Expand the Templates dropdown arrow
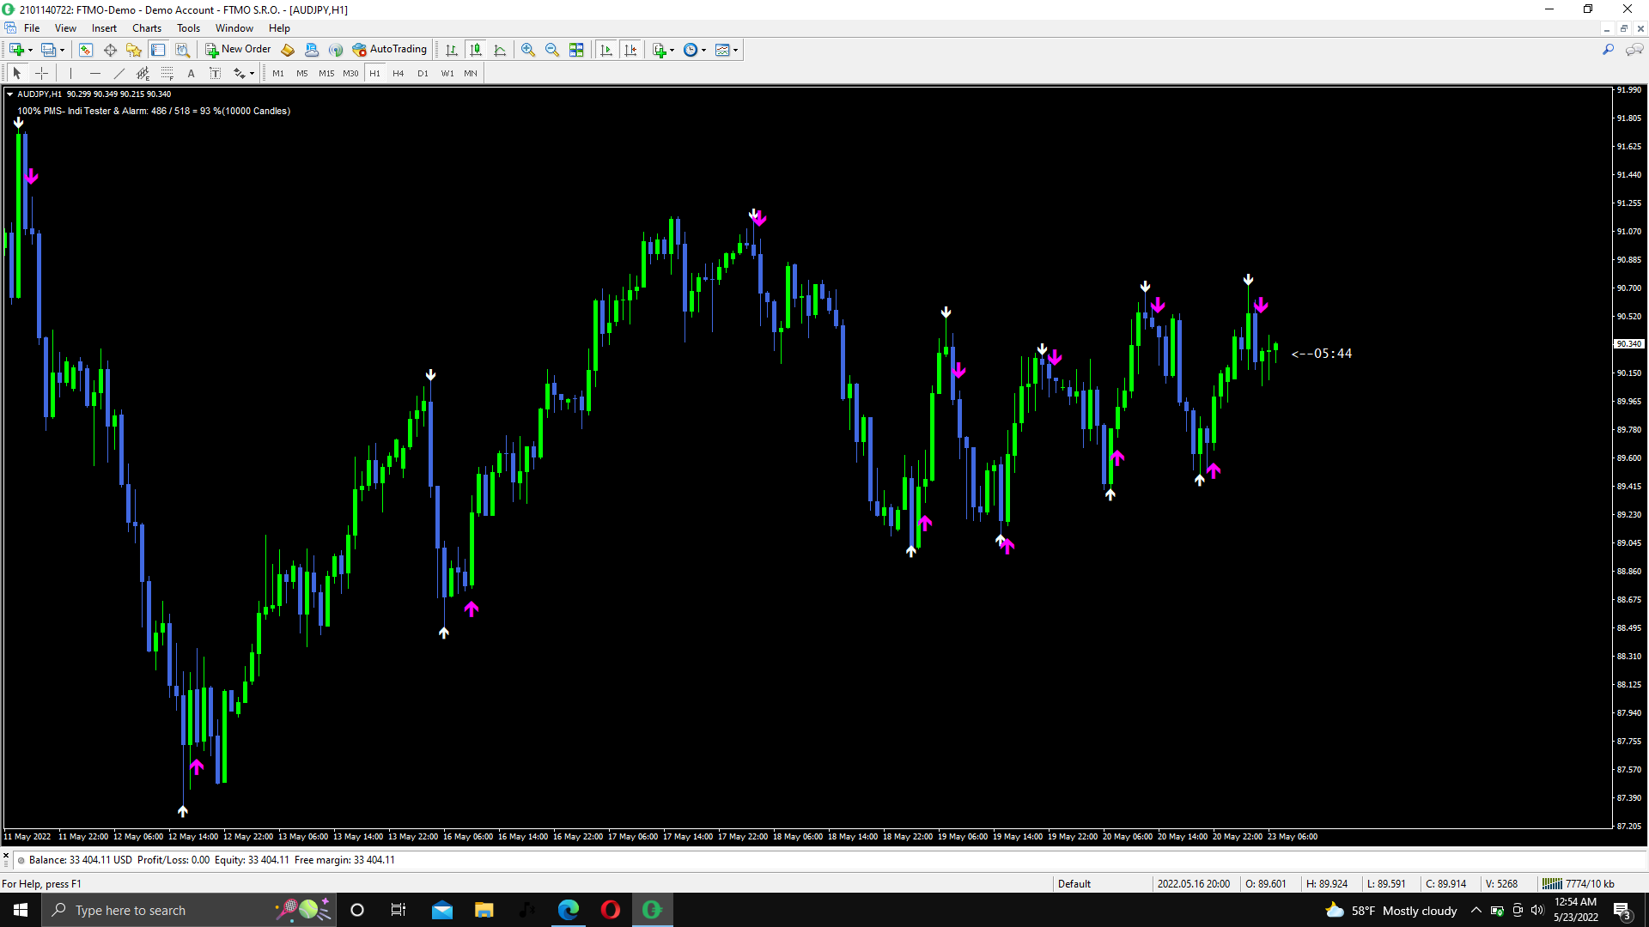The height and width of the screenshot is (927, 1649). click(x=736, y=50)
